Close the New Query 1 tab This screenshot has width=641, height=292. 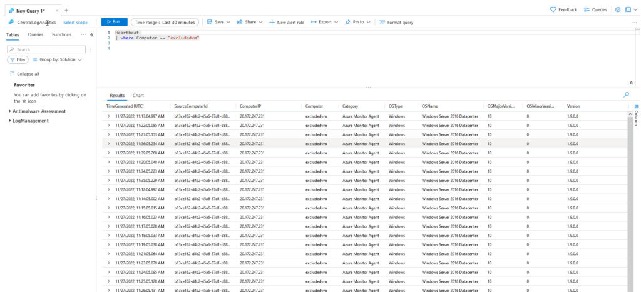coord(56,11)
